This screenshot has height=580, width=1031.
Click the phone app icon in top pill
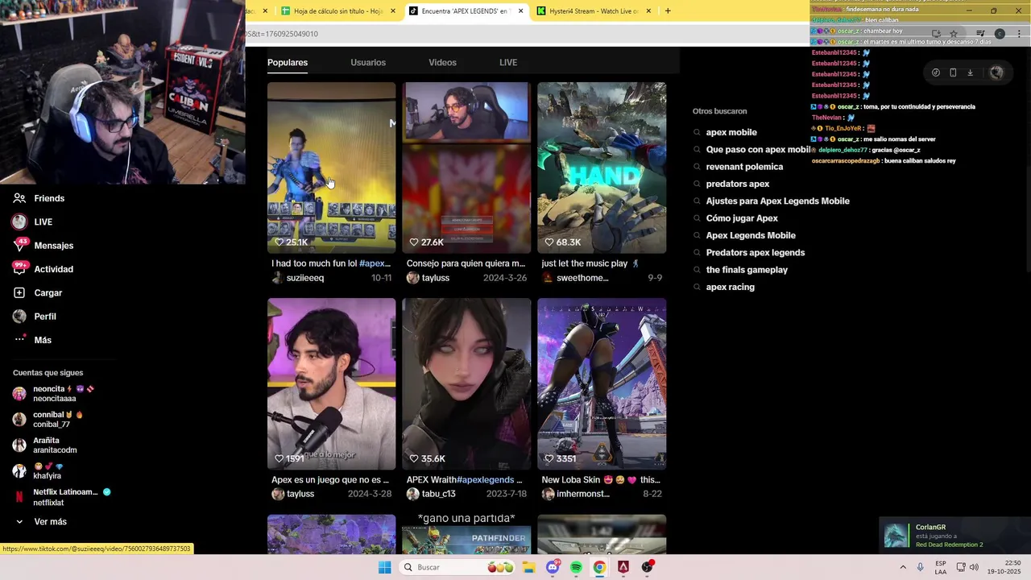pos(953,72)
